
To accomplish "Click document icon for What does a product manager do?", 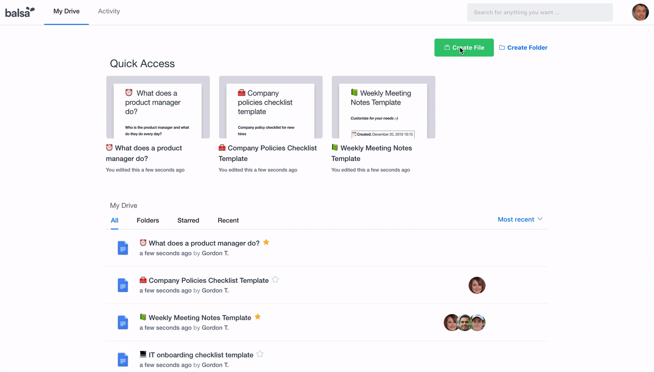I will [123, 248].
